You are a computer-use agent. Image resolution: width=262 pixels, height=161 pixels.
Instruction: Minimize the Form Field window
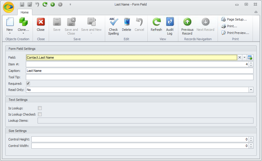(x=237, y=4)
